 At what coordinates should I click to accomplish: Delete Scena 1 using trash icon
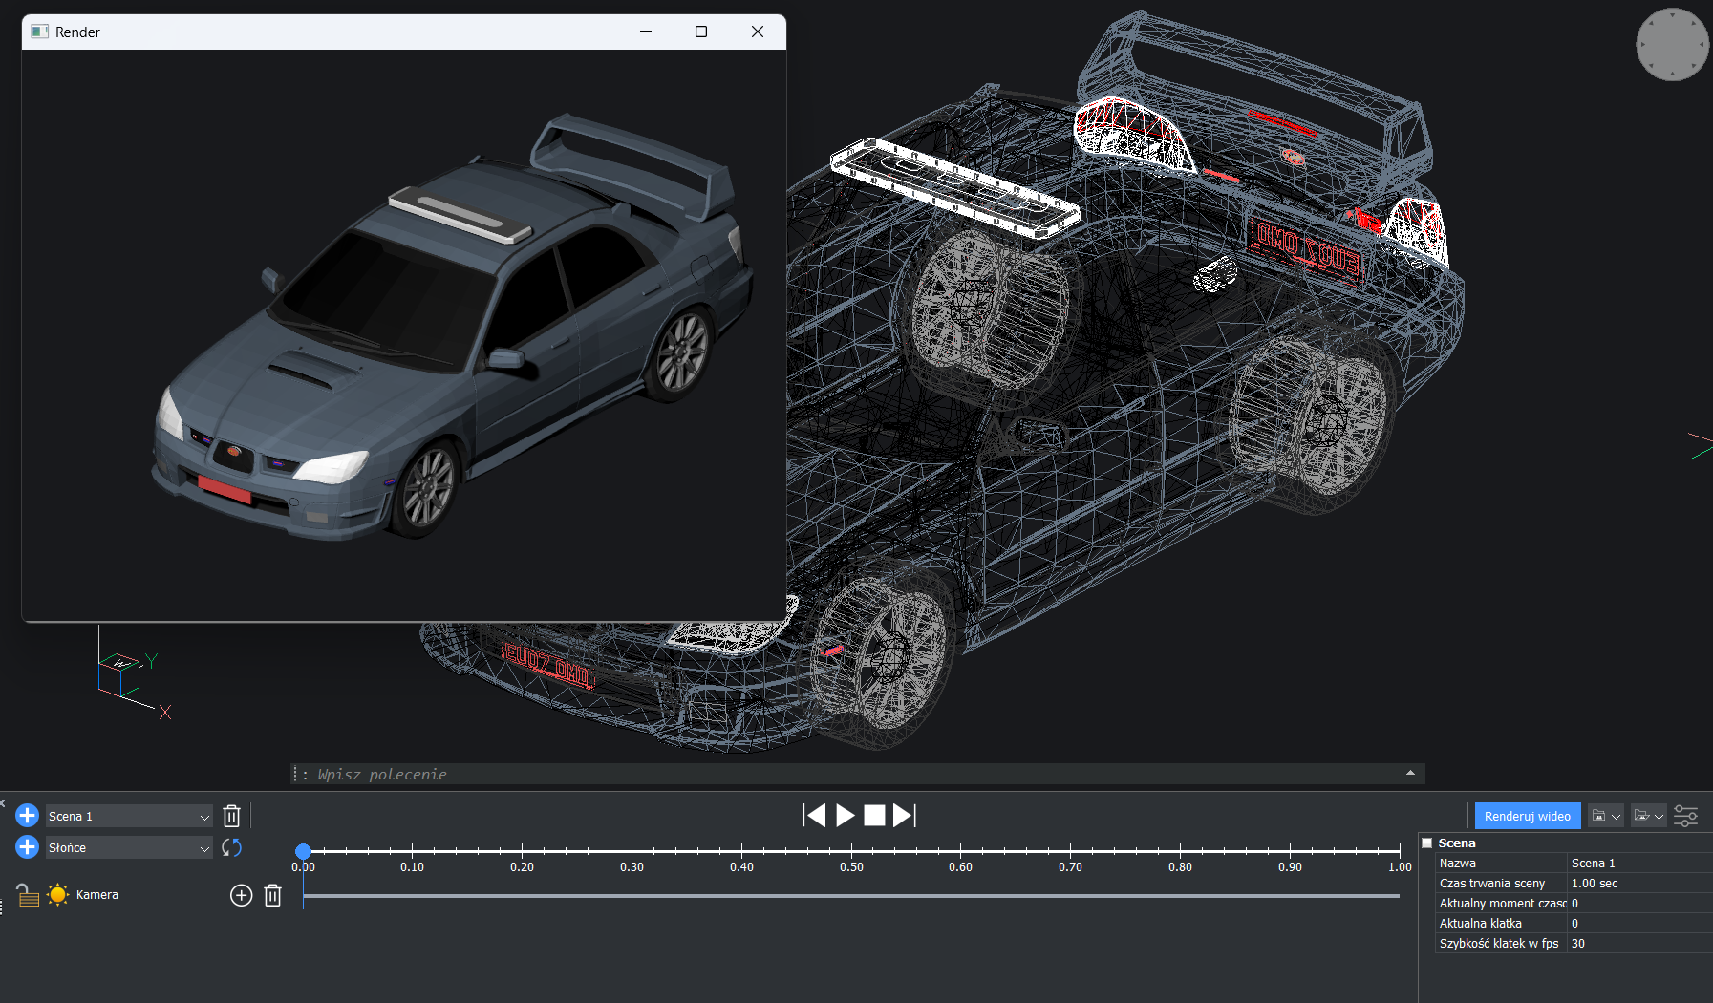(231, 816)
